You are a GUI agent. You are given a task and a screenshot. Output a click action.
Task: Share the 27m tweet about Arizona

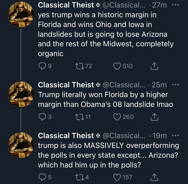pos(154,66)
